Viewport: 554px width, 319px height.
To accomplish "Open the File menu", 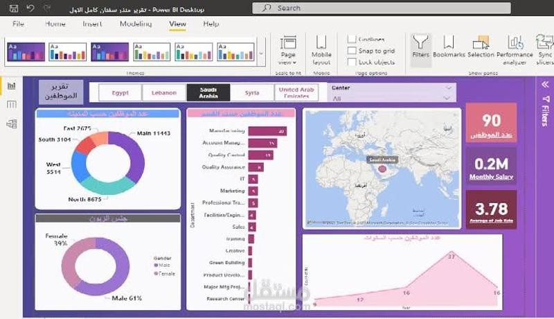I will coord(18,24).
